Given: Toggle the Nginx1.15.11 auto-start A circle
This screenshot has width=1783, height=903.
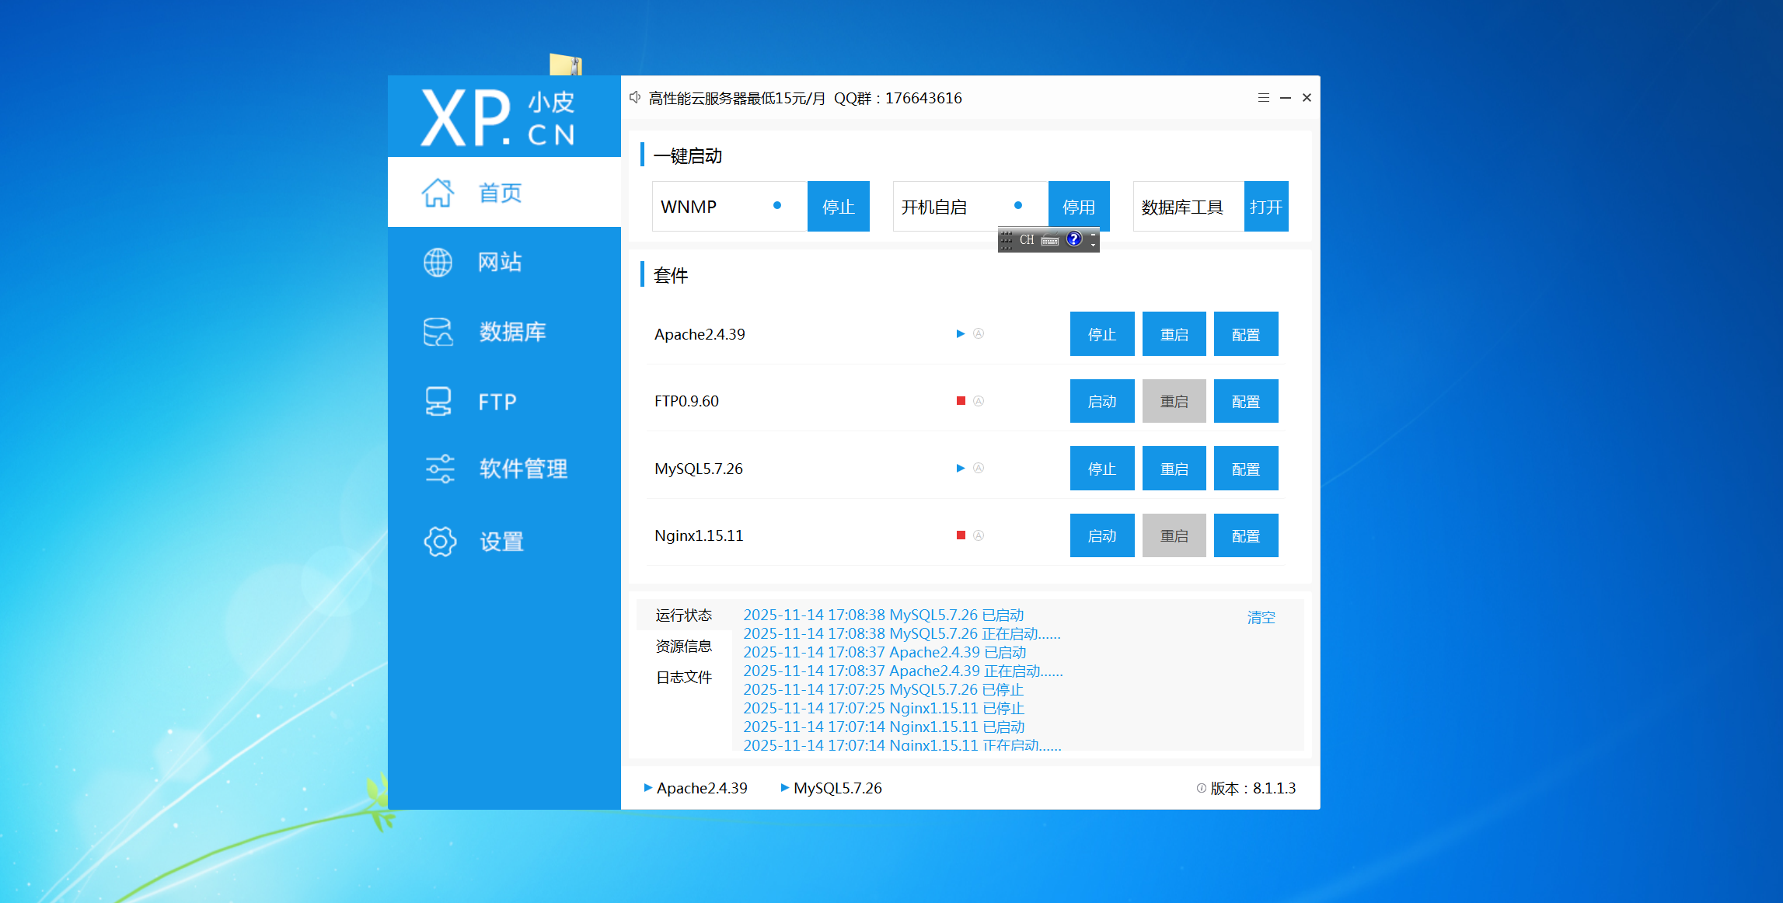Looking at the screenshot, I should tap(979, 535).
